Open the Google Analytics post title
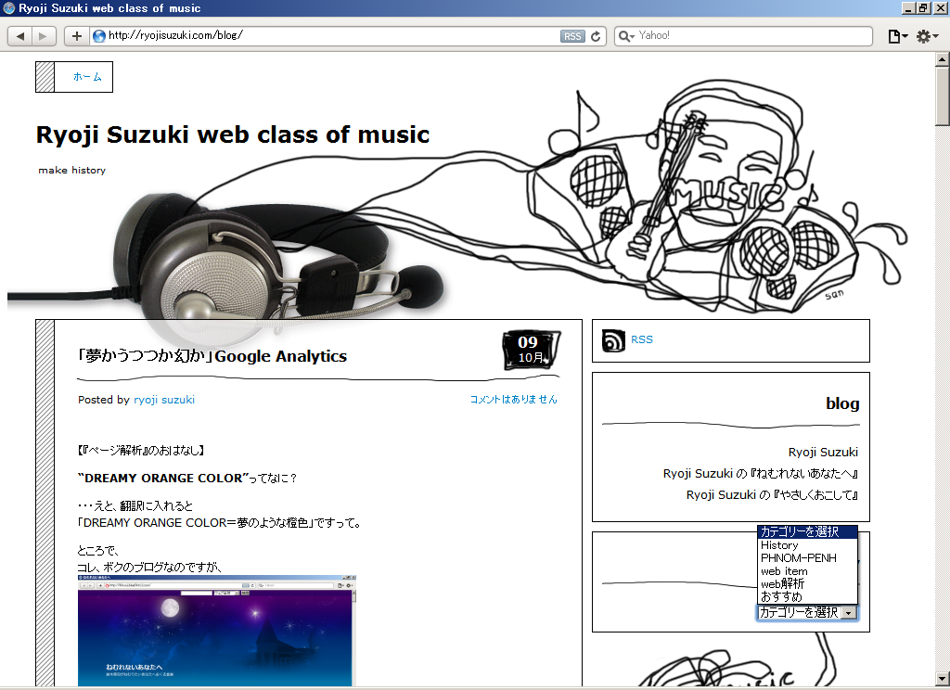 tap(212, 356)
